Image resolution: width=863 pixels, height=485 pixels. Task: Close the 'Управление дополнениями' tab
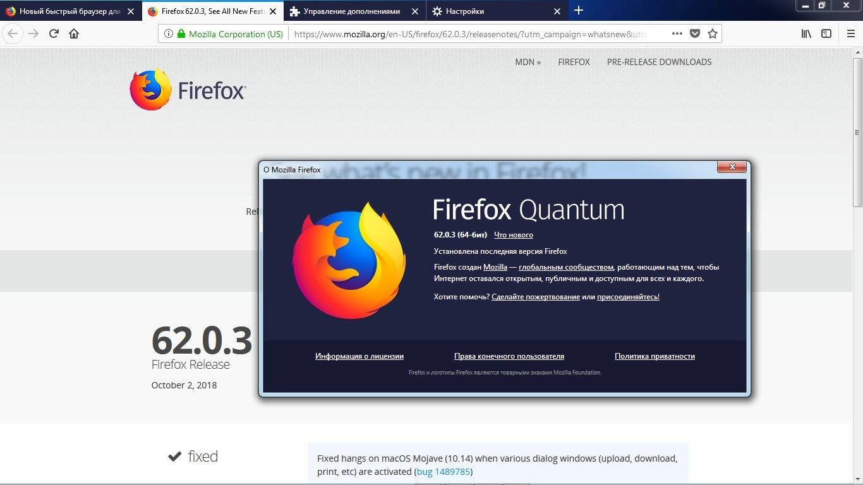coord(415,11)
